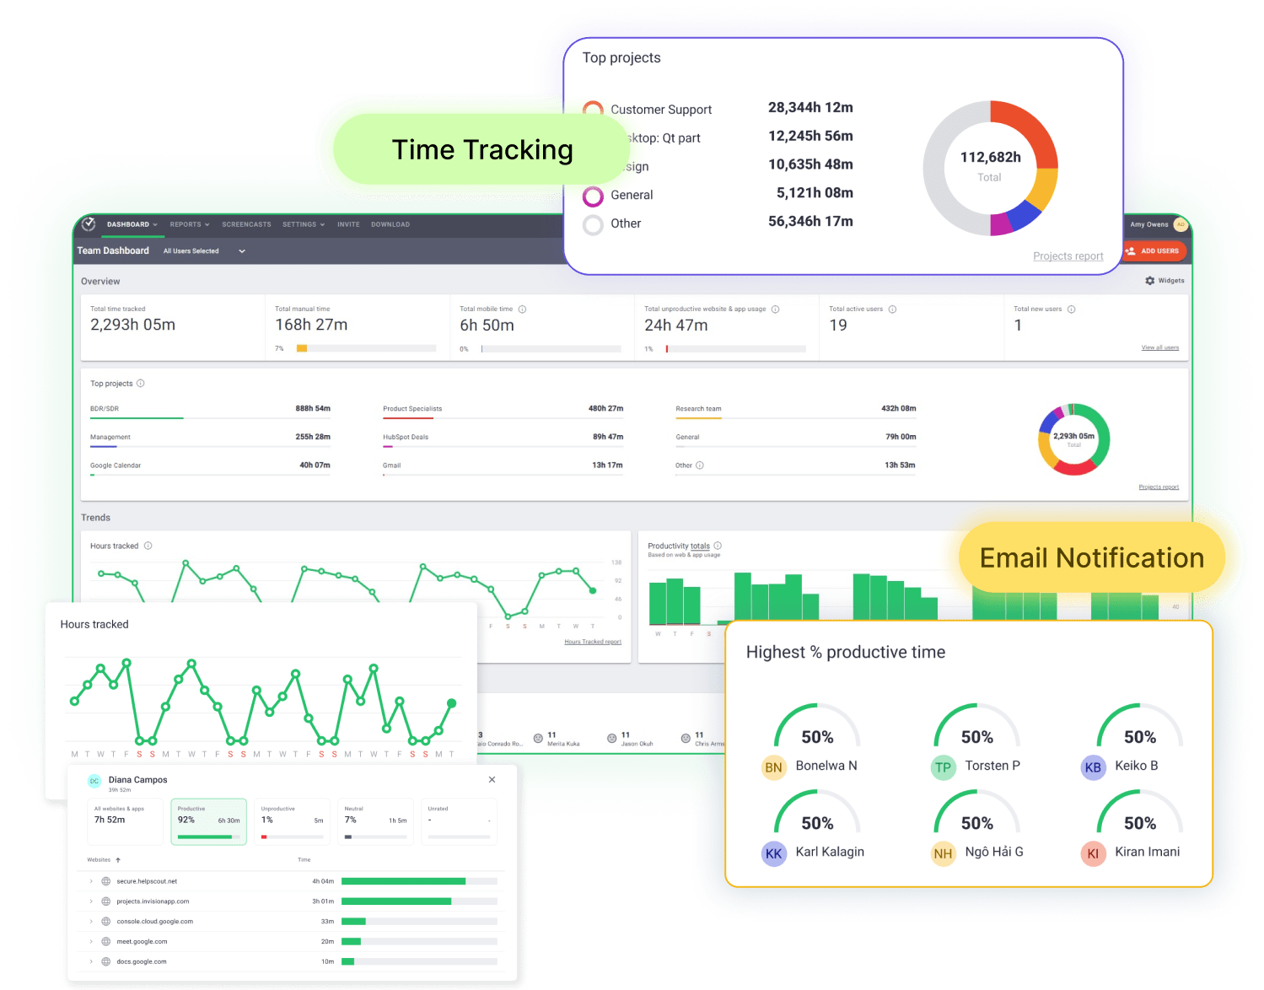Expand the projects.invisionapp.com row
The width and height of the screenshot is (1264, 990).
[91, 901]
